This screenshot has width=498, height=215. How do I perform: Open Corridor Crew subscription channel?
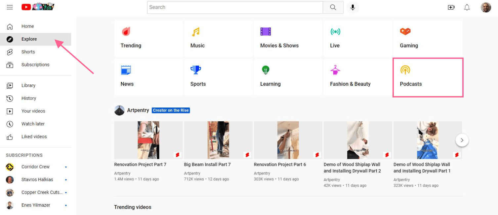(x=35, y=167)
